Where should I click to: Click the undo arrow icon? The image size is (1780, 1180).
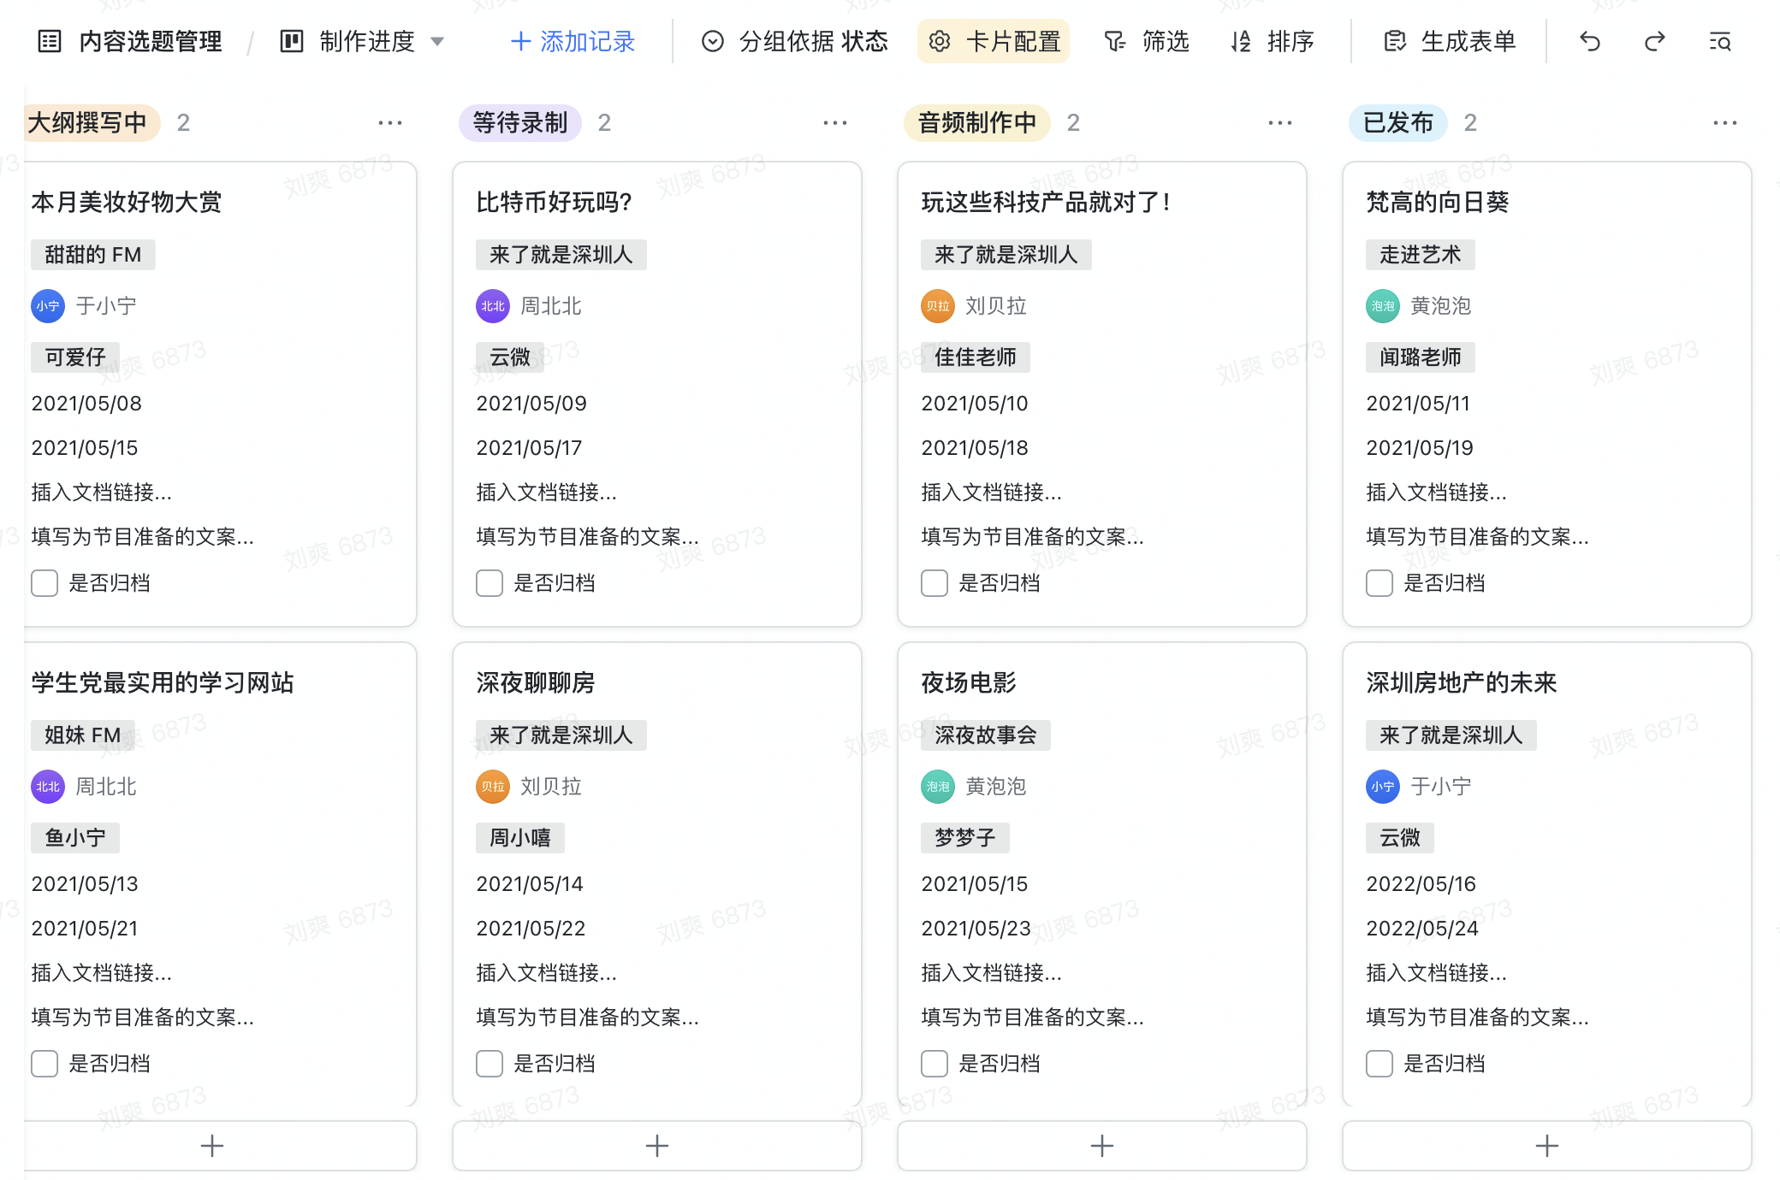[1589, 41]
